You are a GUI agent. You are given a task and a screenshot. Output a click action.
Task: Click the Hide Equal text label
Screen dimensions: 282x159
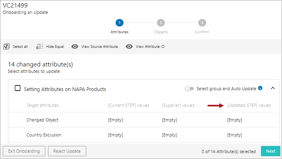[55, 47]
